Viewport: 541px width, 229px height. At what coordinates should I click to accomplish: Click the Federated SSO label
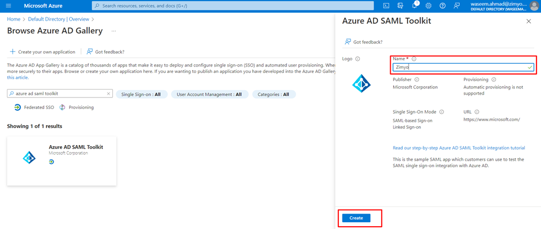(39, 107)
